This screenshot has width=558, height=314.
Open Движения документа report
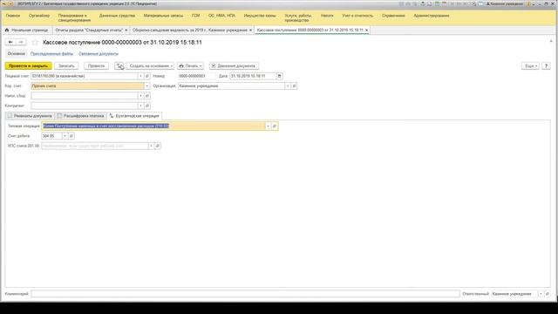234,66
